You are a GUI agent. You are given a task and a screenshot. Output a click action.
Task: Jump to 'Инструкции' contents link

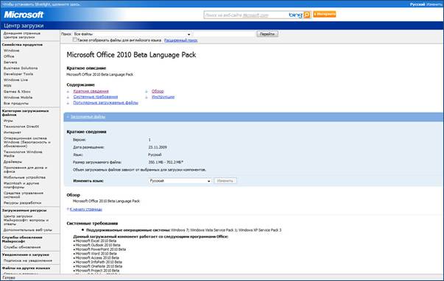(163, 97)
